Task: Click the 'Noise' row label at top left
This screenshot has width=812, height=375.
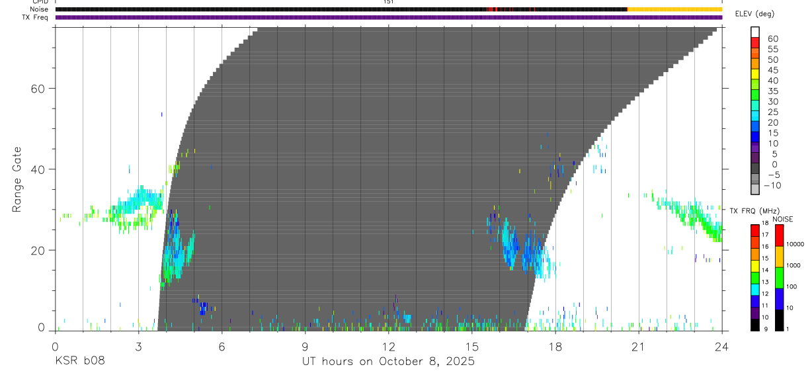Action: pyautogui.click(x=40, y=9)
